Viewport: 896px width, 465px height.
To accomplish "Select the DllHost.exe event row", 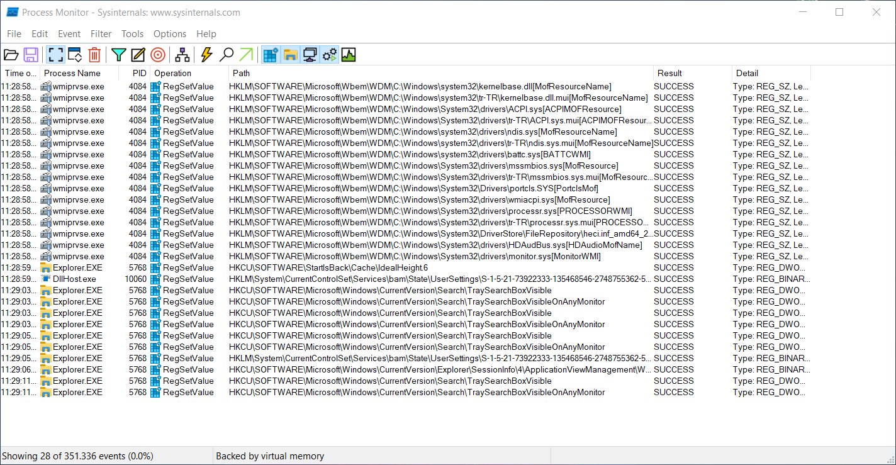I will [74, 279].
